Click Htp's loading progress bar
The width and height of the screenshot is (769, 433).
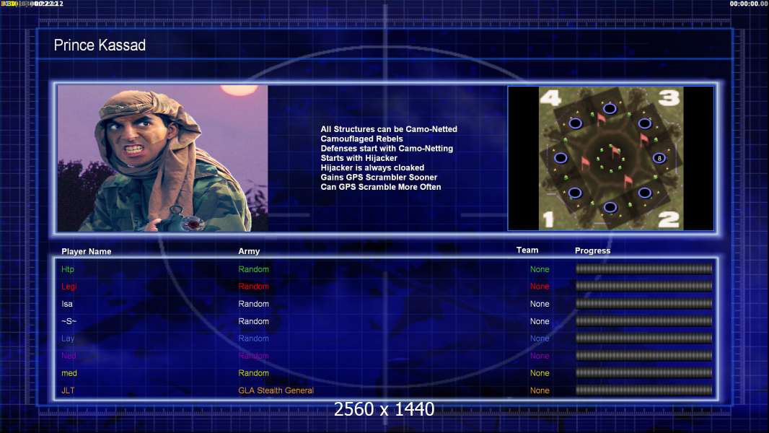click(644, 268)
